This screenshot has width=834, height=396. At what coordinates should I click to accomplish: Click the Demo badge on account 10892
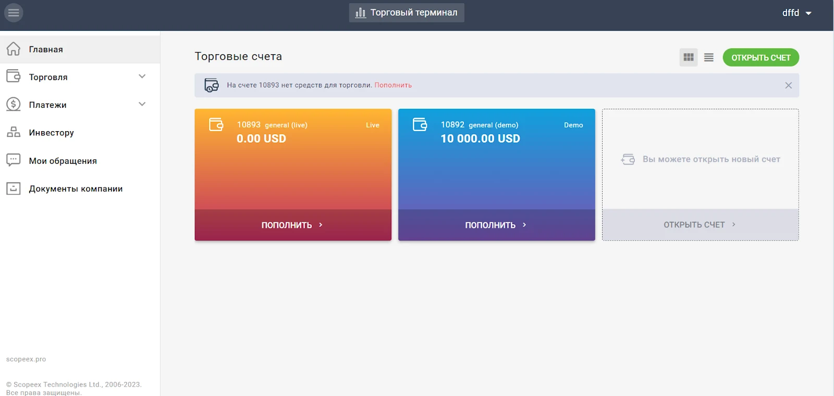tap(573, 125)
